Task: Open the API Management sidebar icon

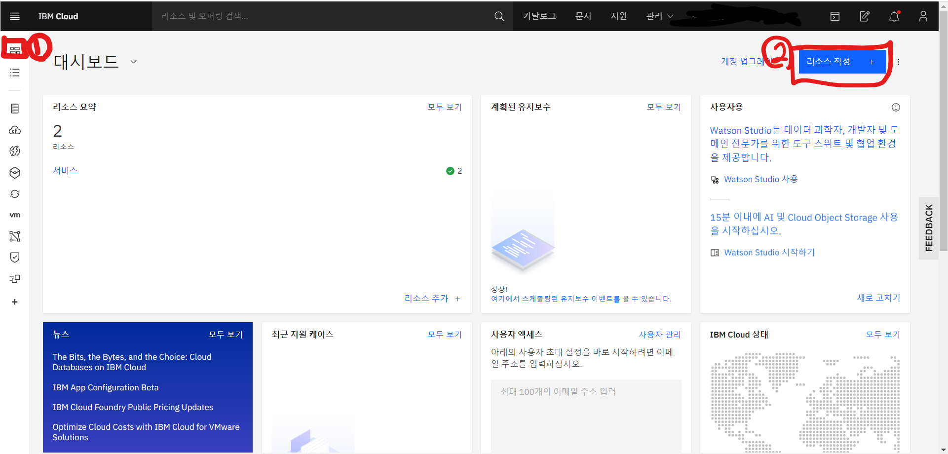Action: pyautogui.click(x=15, y=279)
